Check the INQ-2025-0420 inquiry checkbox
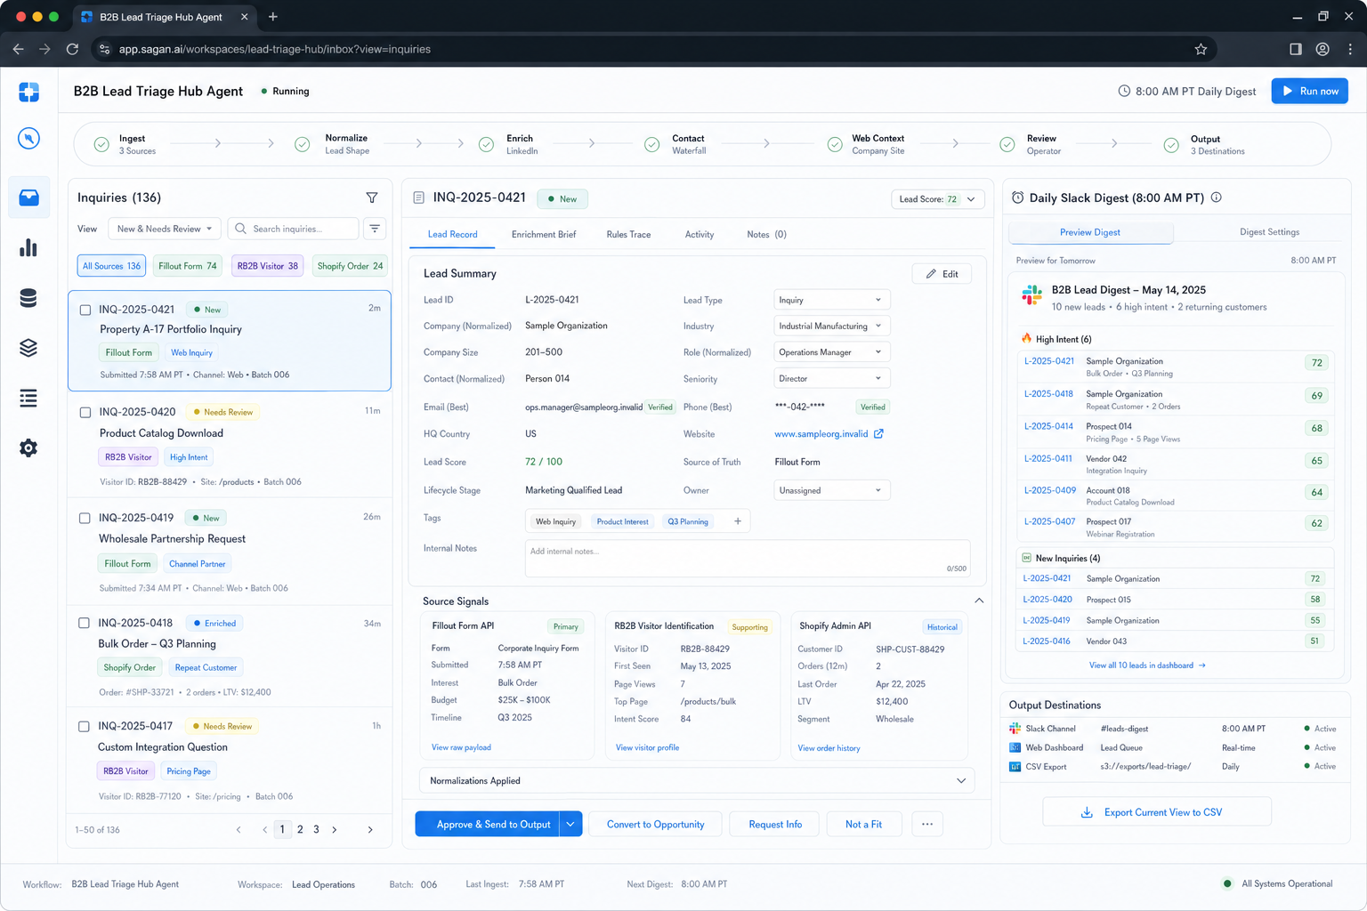 tap(85, 412)
